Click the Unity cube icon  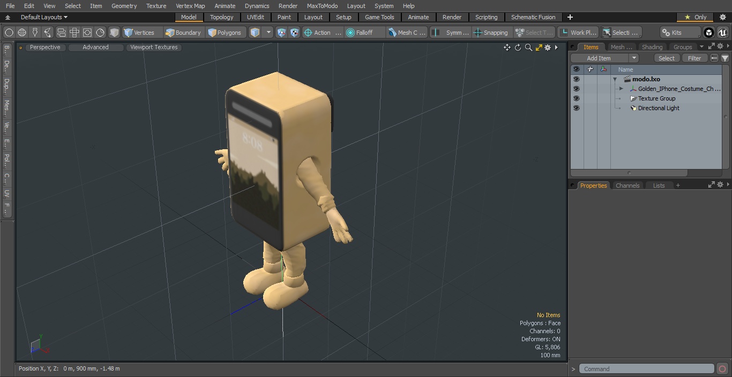pos(709,33)
